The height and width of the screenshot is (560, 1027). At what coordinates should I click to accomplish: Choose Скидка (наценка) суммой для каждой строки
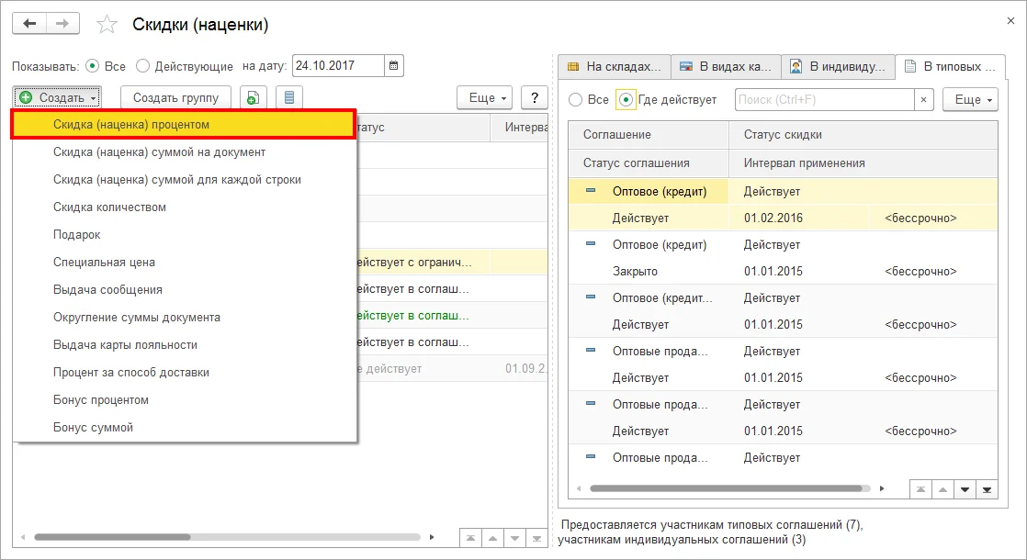pos(184,179)
